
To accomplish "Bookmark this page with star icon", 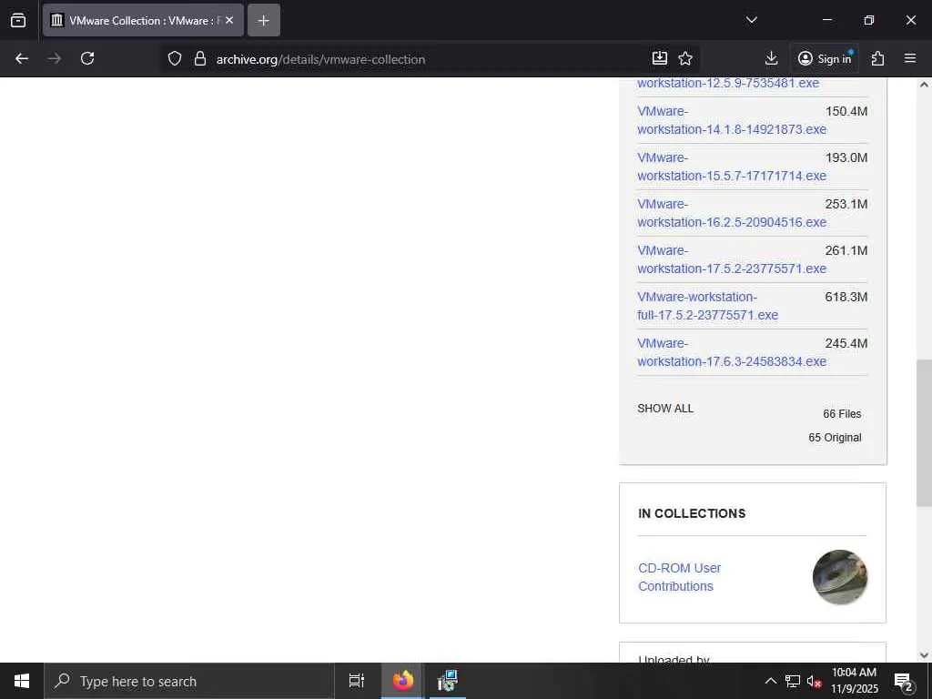I will coord(685,58).
